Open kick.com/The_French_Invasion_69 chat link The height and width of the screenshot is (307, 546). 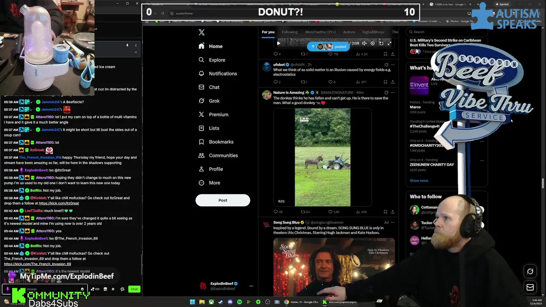tap(38, 264)
